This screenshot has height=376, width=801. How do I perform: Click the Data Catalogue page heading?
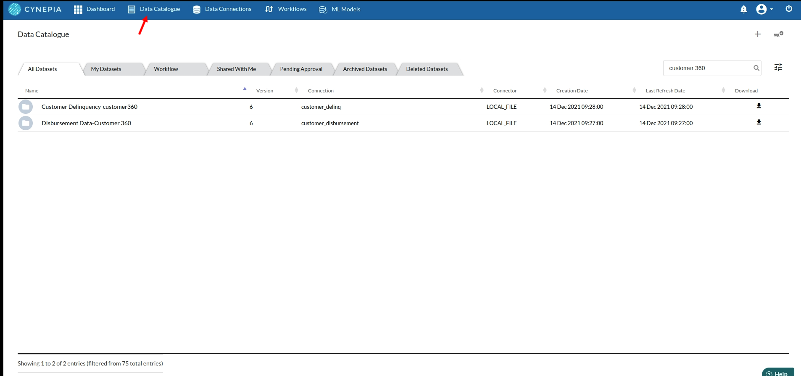pyautogui.click(x=43, y=34)
